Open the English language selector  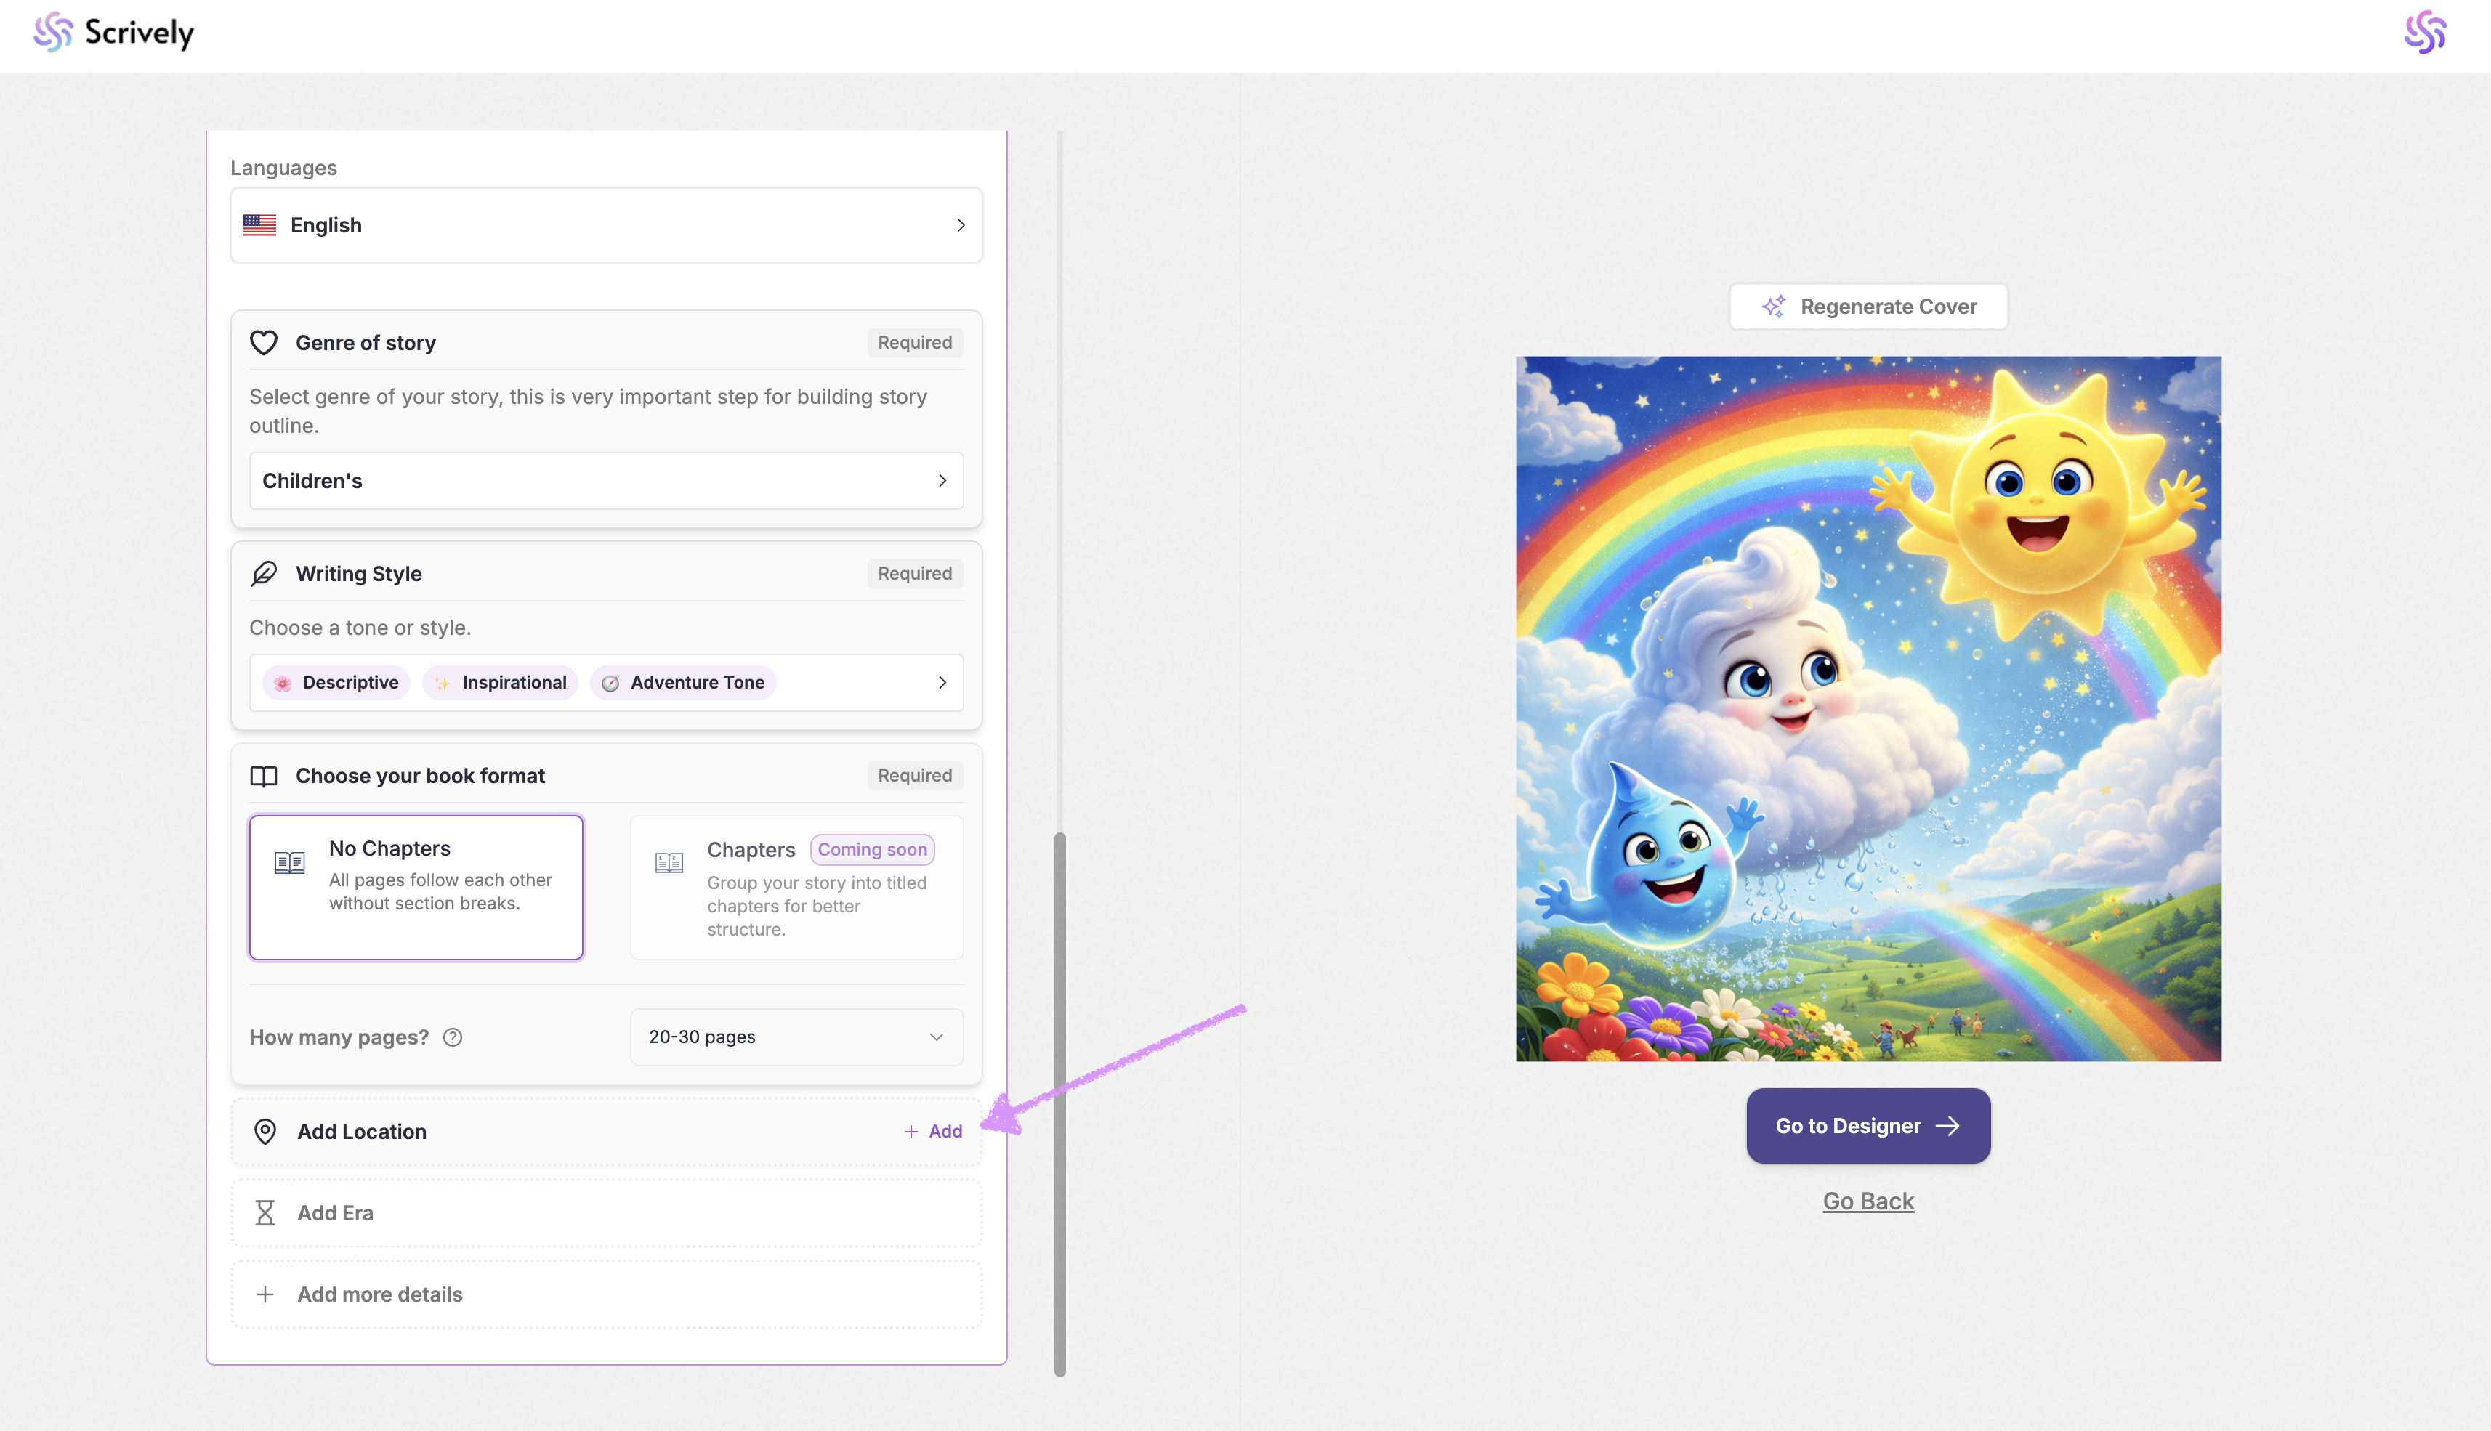(x=605, y=225)
